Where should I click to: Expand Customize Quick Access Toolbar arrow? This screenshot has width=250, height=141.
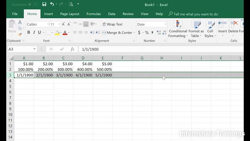[x=78, y=4]
